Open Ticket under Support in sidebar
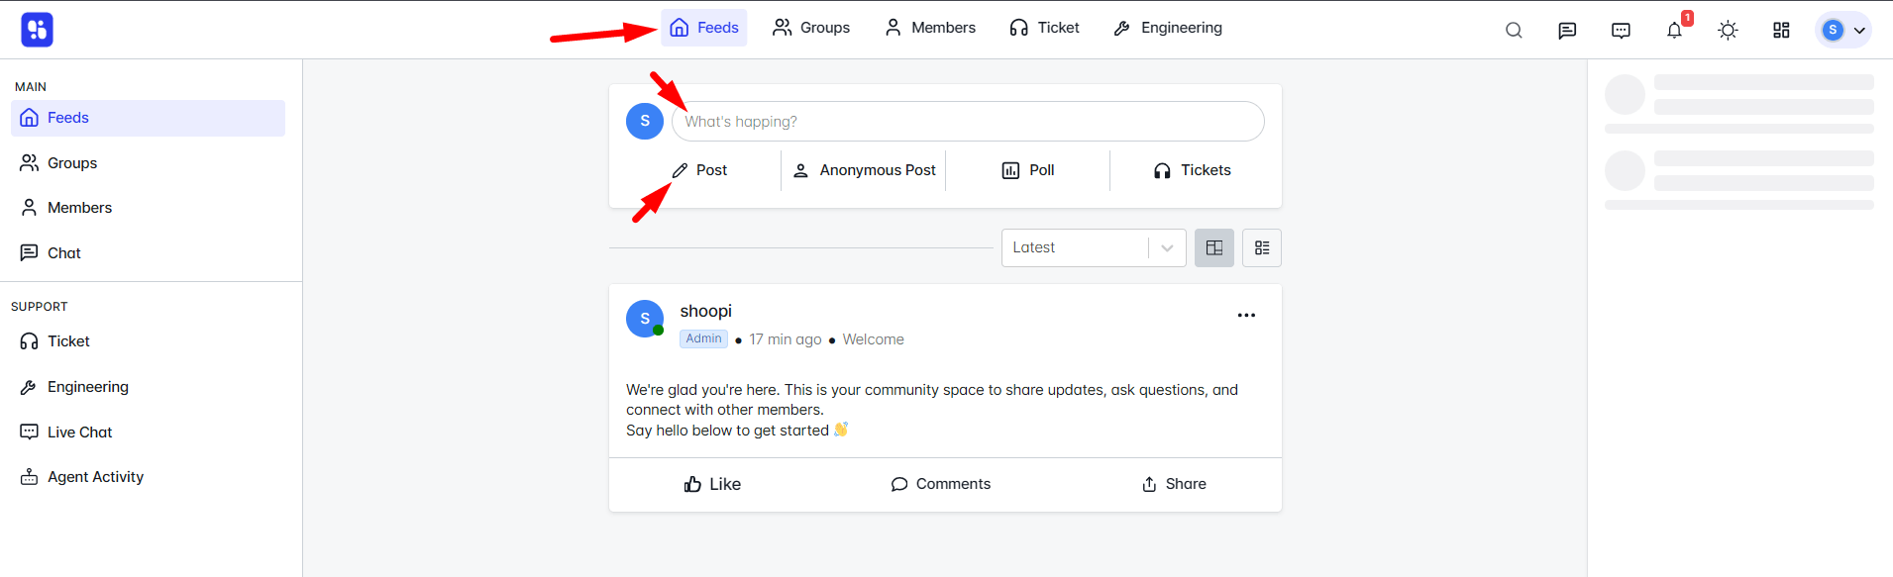Viewport: 1893px width, 577px height. pyautogui.click(x=148, y=341)
